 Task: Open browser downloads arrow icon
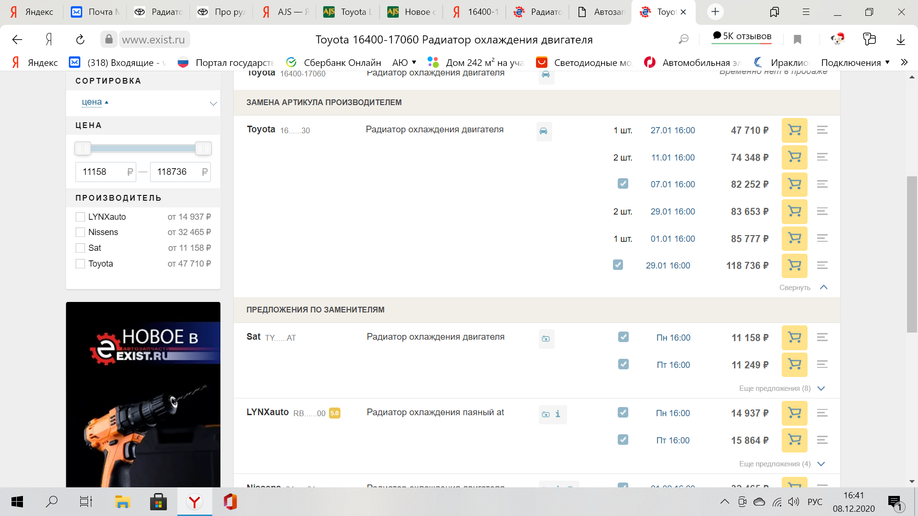pyautogui.click(x=900, y=40)
